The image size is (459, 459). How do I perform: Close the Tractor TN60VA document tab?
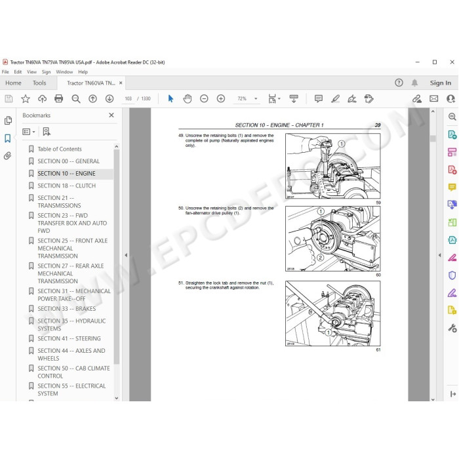pyautogui.click(x=121, y=83)
